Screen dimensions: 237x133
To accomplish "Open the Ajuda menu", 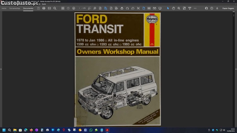I will (44, 4).
